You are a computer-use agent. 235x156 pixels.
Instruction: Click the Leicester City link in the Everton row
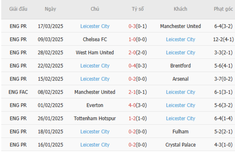point(180,105)
